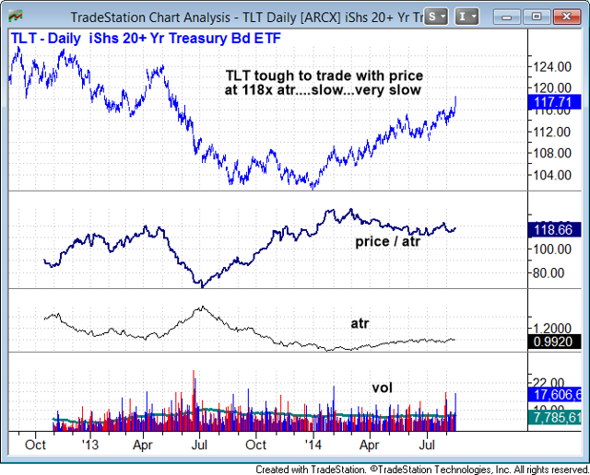
Task: Select the 'TLT tough to trade' annotation text
Action: (x=324, y=83)
